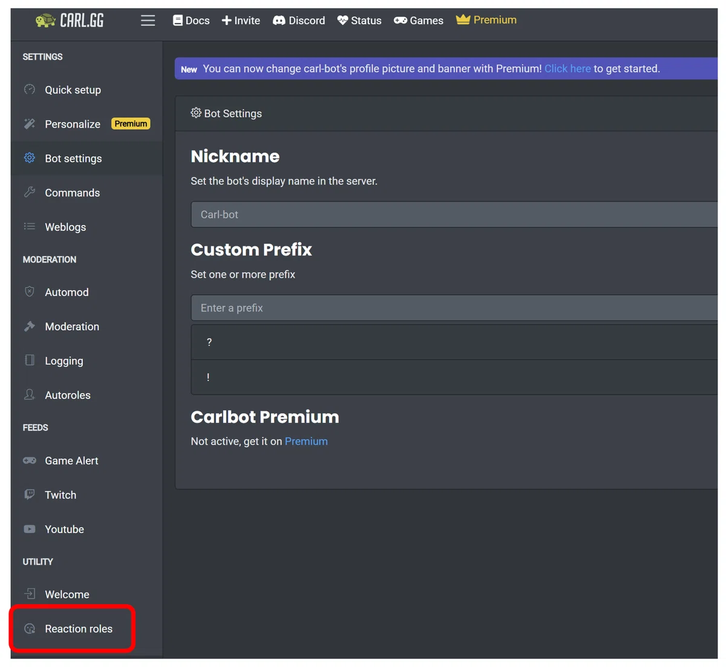Follow the Premium link under Carlbot Premium
Screen dimensions: 726x667
click(x=306, y=441)
